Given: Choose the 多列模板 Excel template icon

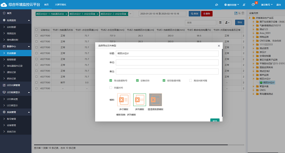Looking at the screenshot, I should (139, 100).
